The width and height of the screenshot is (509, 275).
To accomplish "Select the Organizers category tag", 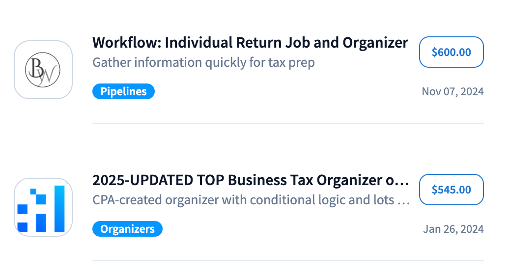I will (127, 229).
